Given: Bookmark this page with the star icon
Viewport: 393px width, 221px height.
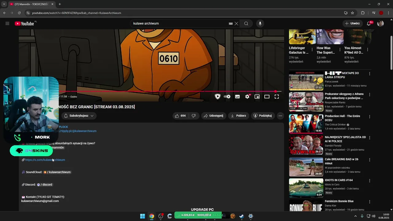Looking at the screenshot, I should tap(352, 13).
